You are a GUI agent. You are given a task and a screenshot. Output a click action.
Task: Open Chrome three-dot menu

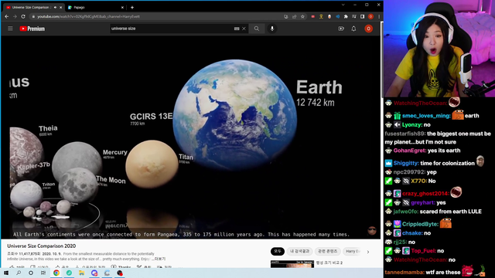pos(379,16)
